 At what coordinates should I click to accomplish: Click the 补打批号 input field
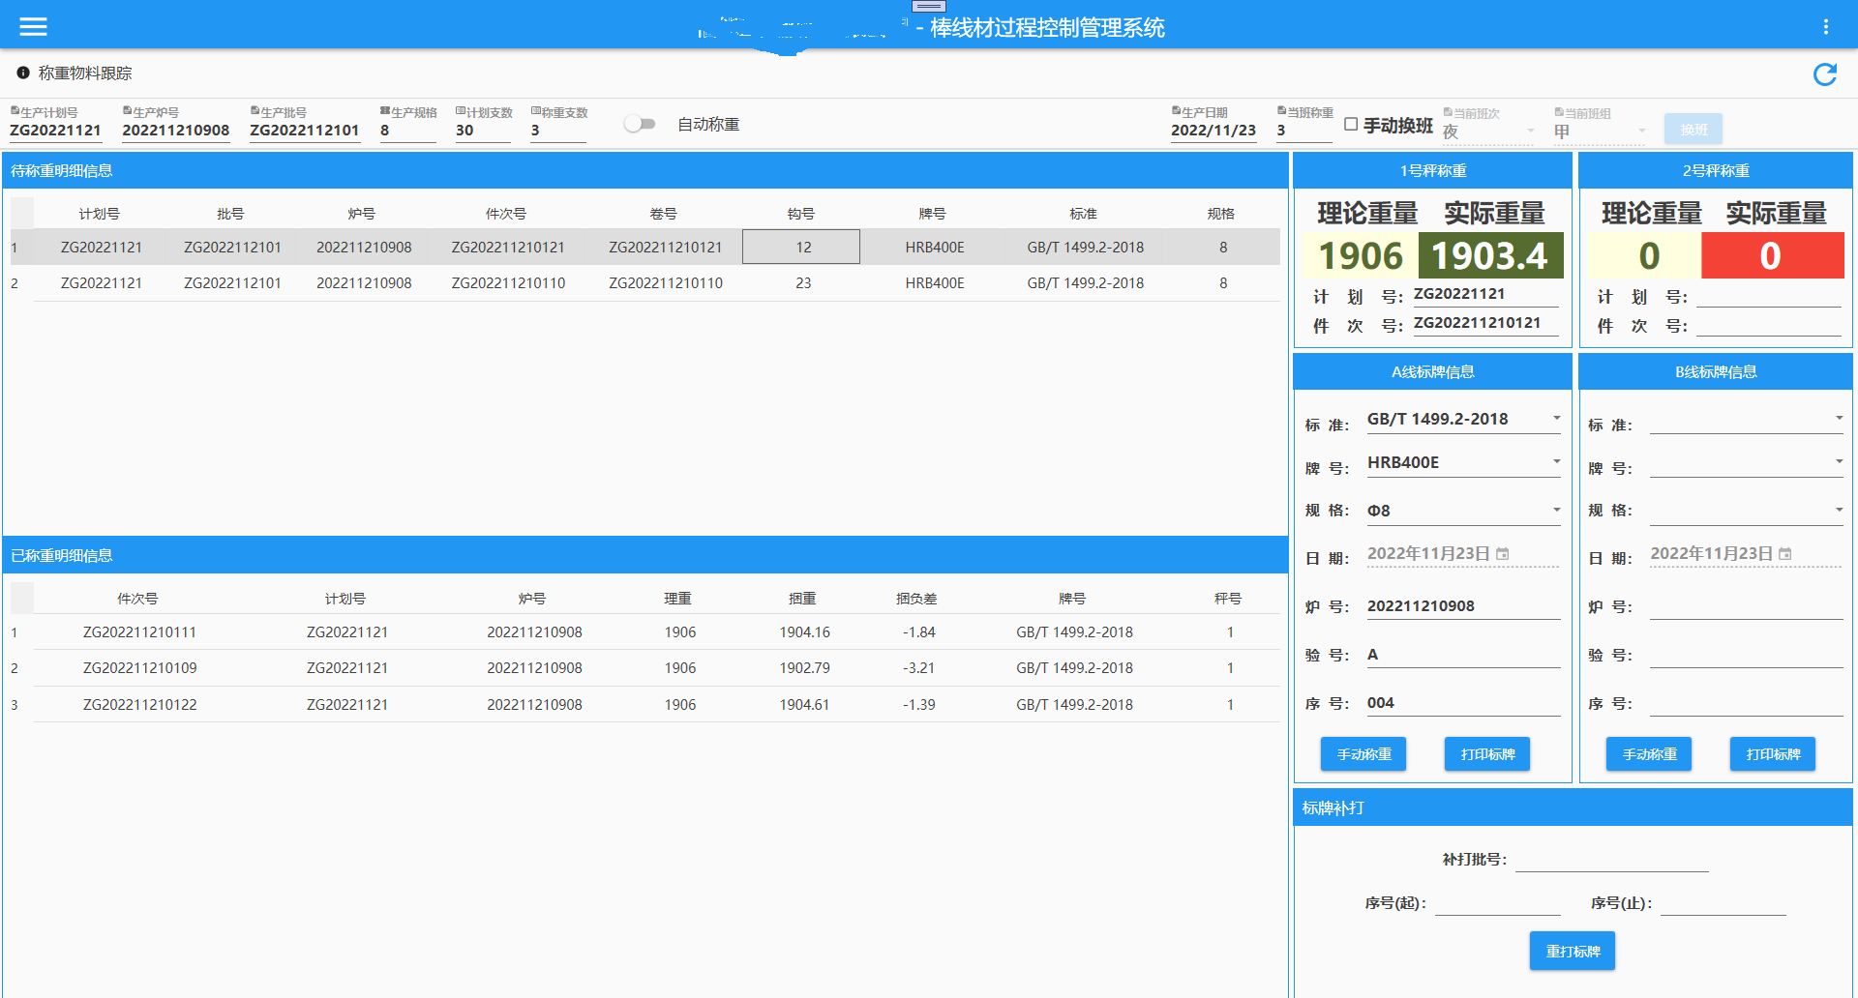click(1611, 859)
